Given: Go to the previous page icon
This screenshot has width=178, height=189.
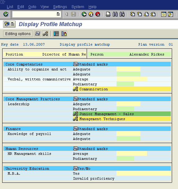Looking at the screenshot, I should 139,14.
